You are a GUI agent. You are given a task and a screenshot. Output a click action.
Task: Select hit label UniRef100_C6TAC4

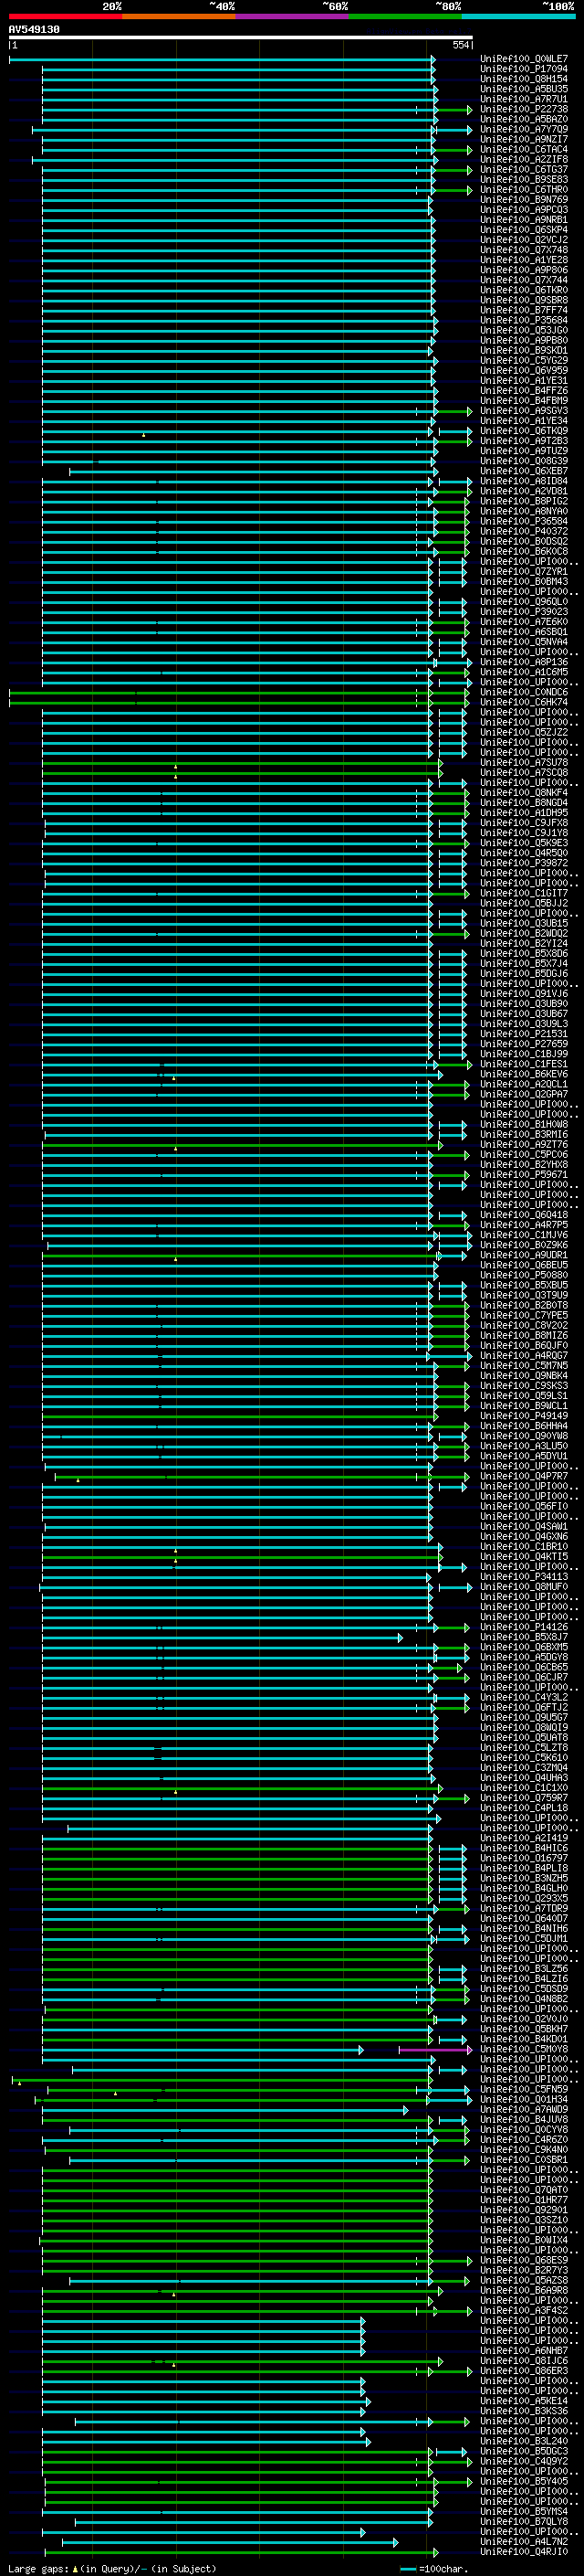click(524, 149)
